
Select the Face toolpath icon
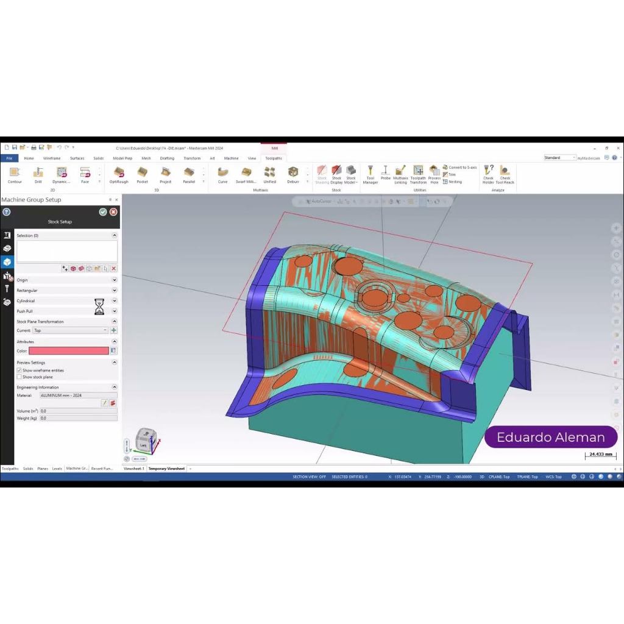click(x=85, y=175)
